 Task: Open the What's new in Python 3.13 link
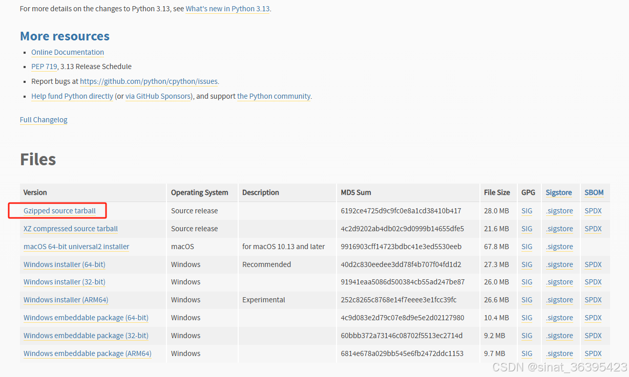pos(227,9)
